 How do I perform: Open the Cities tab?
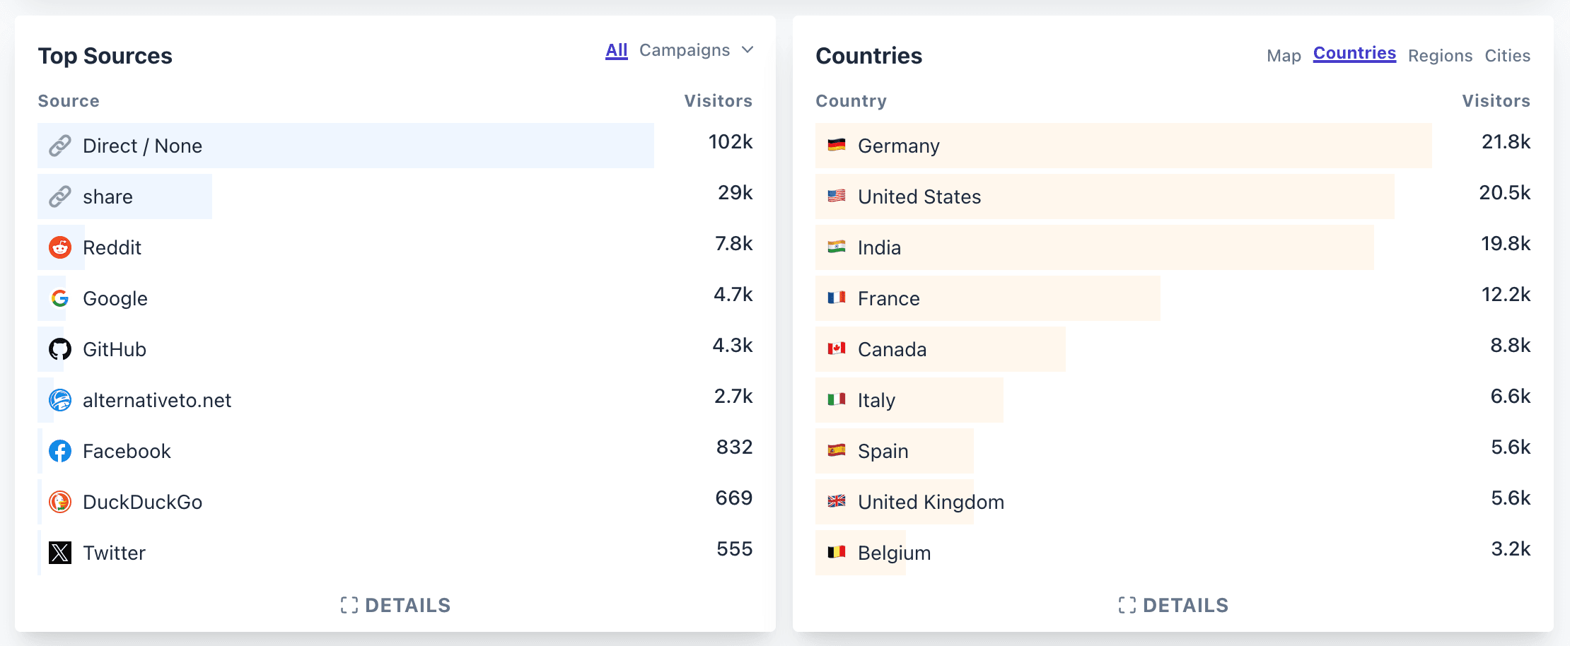[1507, 56]
